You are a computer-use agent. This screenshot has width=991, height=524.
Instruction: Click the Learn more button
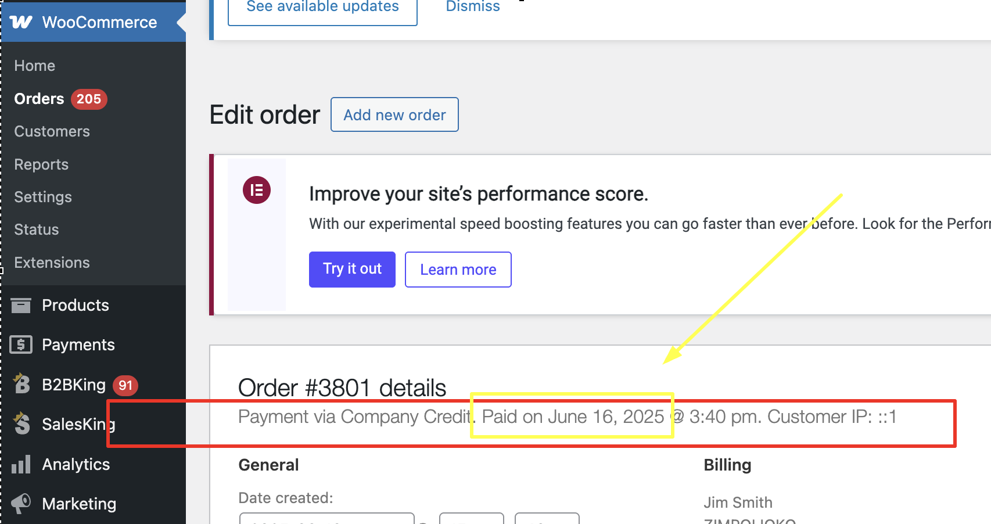[458, 269]
